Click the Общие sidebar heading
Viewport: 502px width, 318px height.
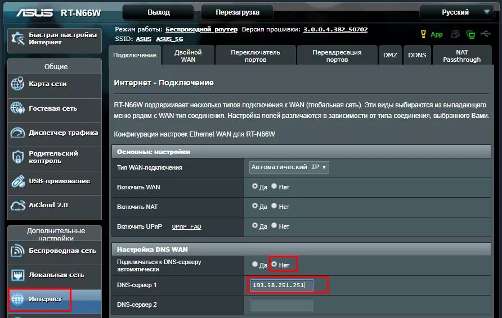pos(56,66)
